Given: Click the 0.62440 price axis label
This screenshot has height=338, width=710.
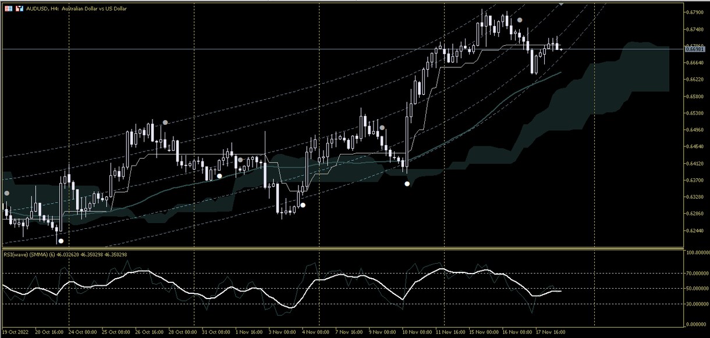Looking at the screenshot, I should coord(695,231).
